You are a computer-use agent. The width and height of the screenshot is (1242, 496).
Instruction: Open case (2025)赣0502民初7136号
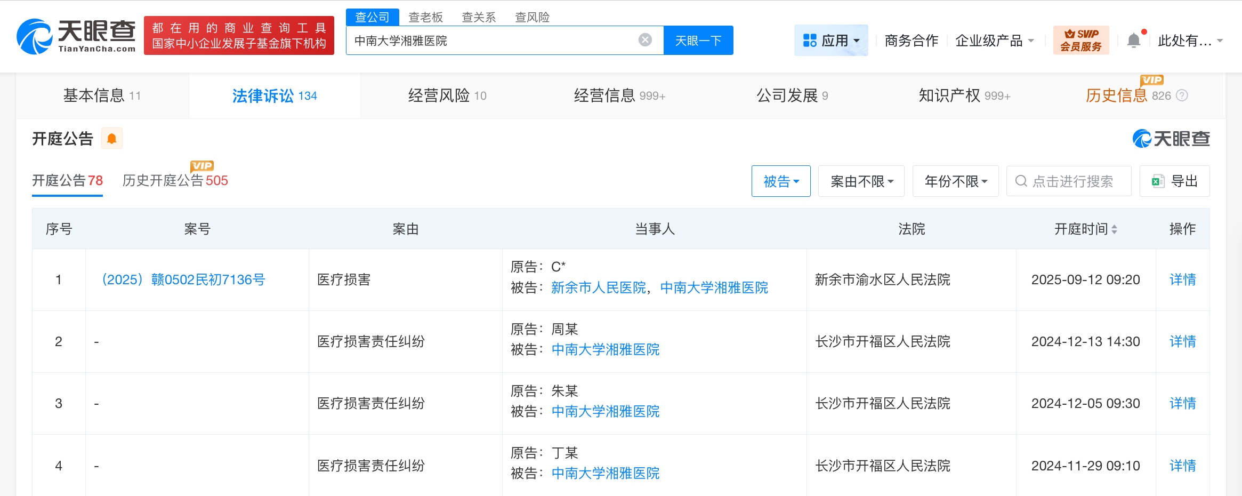click(183, 279)
